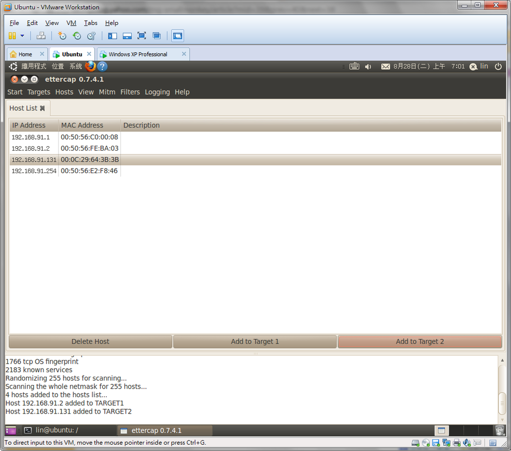Click the network adapter status icon
Viewport: 511px width, 451px height.
[x=446, y=443]
